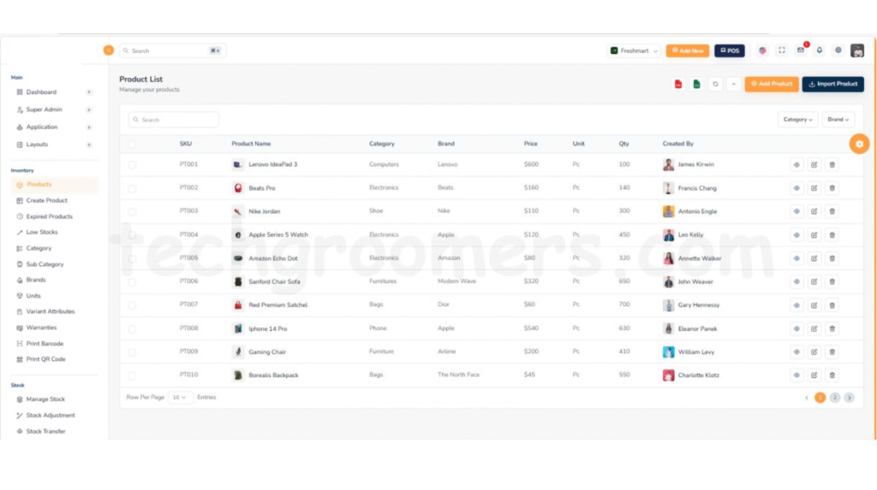View Borealis Backpack details eye icon

pyautogui.click(x=796, y=375)
